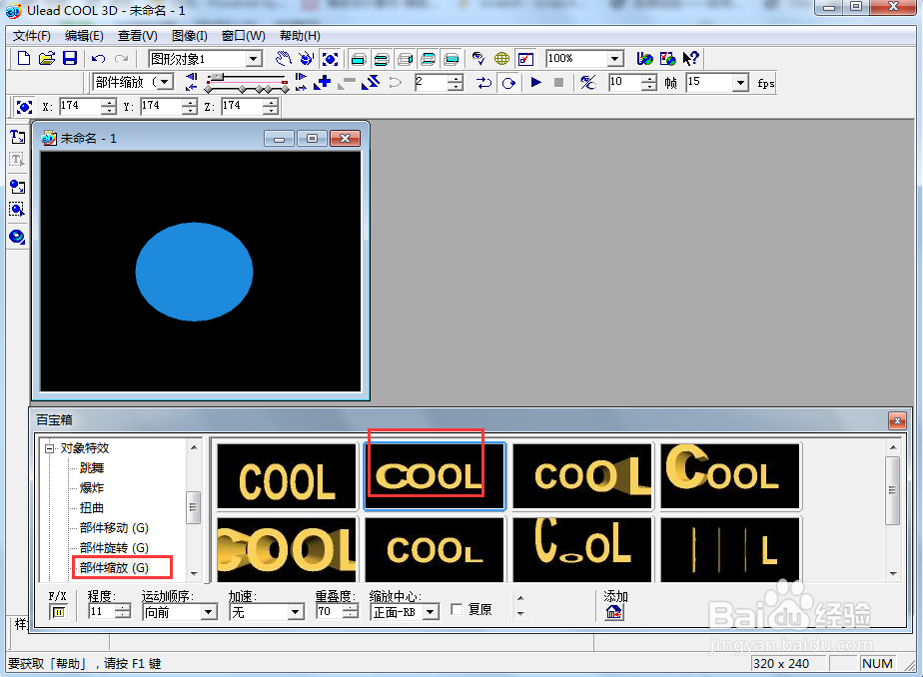Open a file using folder icon

(47, 58)
